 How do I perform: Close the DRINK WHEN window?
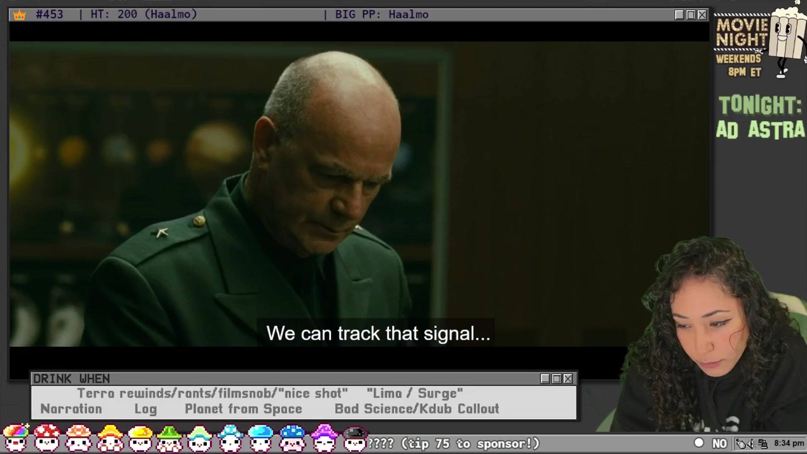(568, 379)
